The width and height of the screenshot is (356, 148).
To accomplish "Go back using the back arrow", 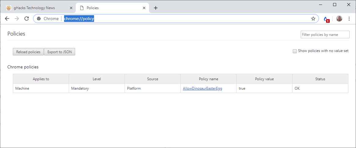I will pos(7,19).
